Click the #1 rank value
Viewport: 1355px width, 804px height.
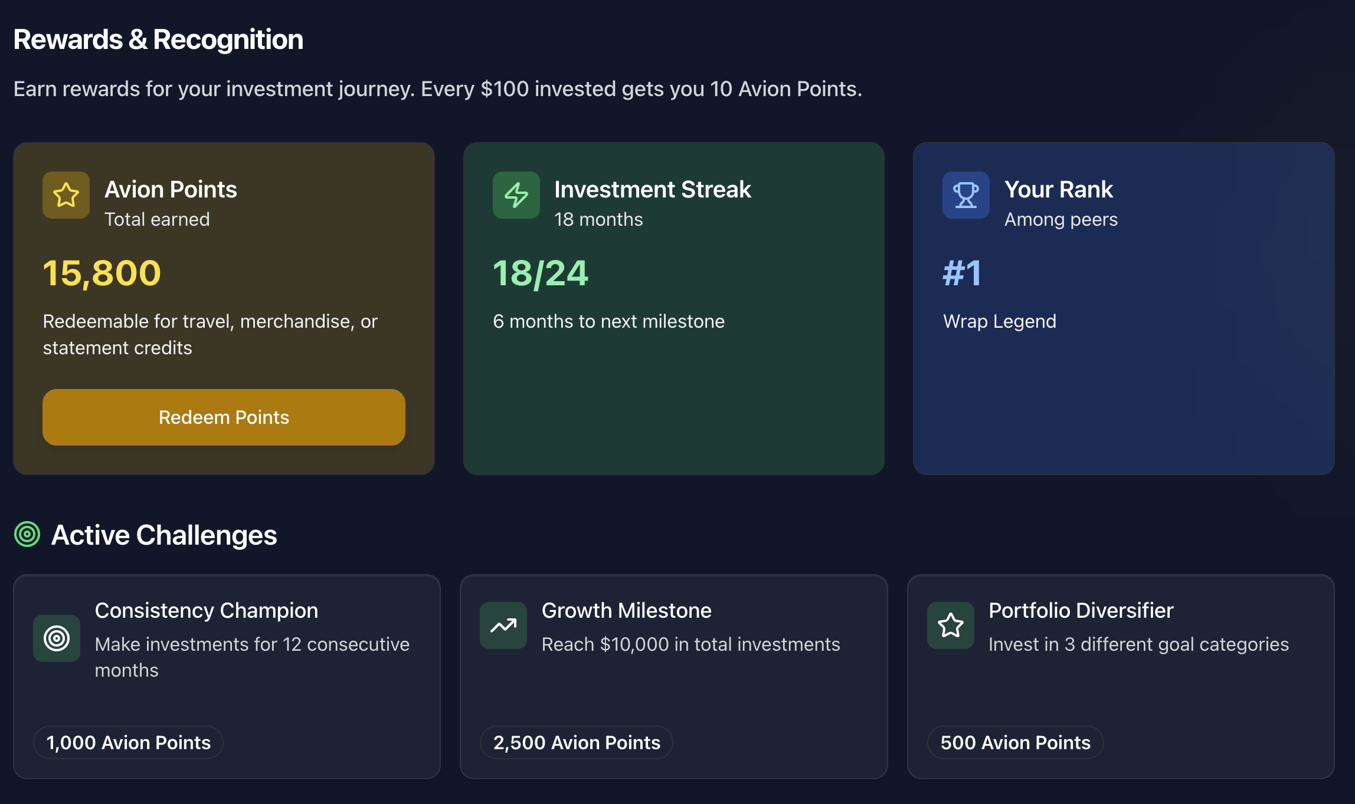pos(962,274)
